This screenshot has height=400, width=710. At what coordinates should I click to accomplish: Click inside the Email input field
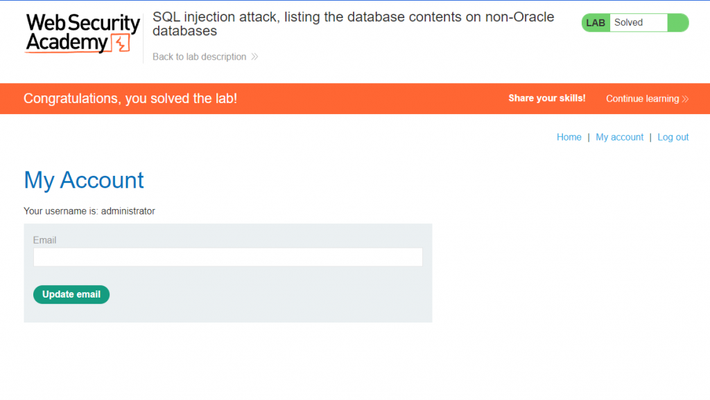point(227,257)
